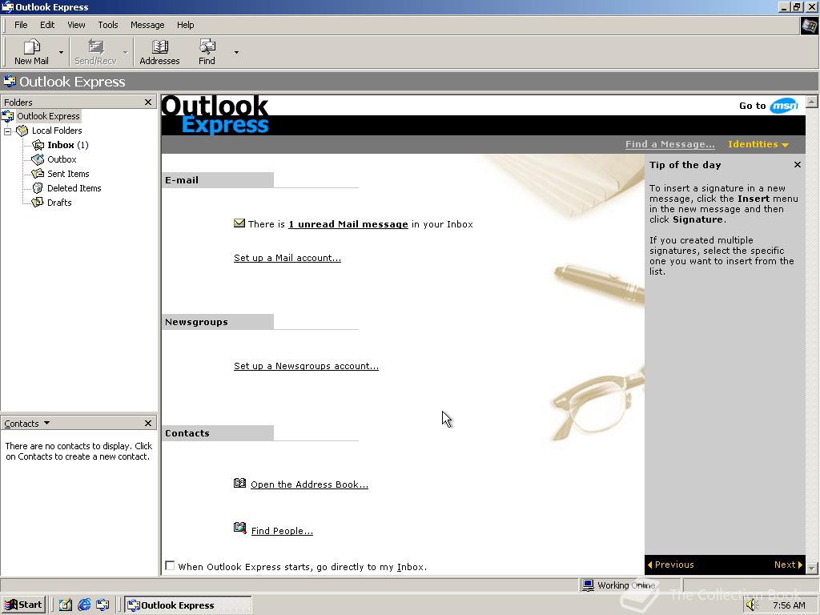This screenshot has width=820, height=615.
Task: Collapse the Local Folders tree node
Action: point(7,131)
